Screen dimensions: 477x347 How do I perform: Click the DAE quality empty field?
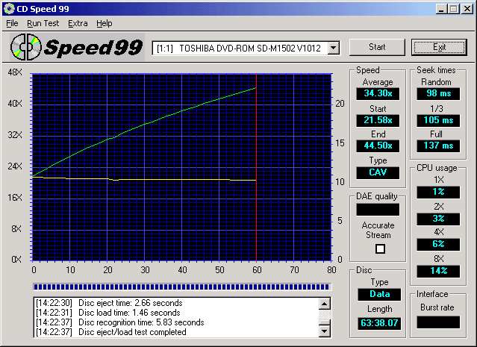tap(378, 210)
